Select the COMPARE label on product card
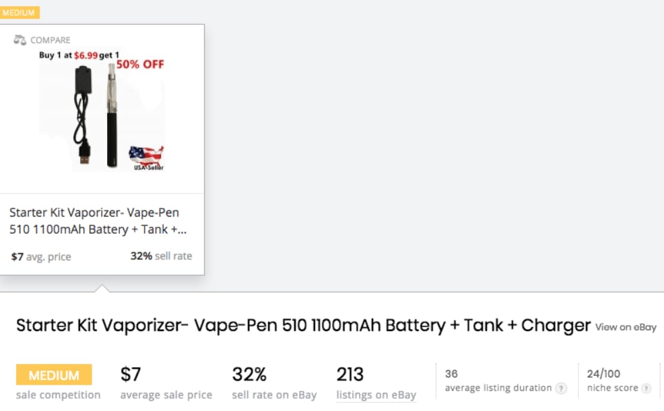Viewport: 664px width, 411px height. click(51, 40)
